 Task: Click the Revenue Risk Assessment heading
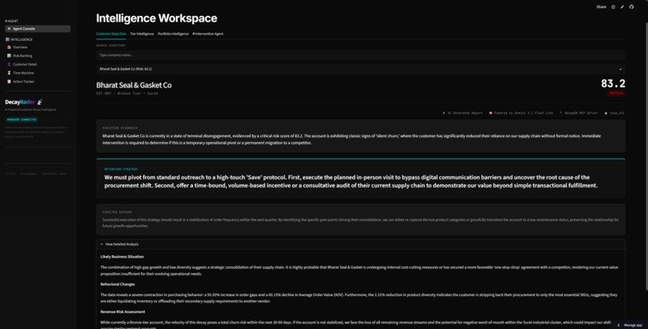123,311
